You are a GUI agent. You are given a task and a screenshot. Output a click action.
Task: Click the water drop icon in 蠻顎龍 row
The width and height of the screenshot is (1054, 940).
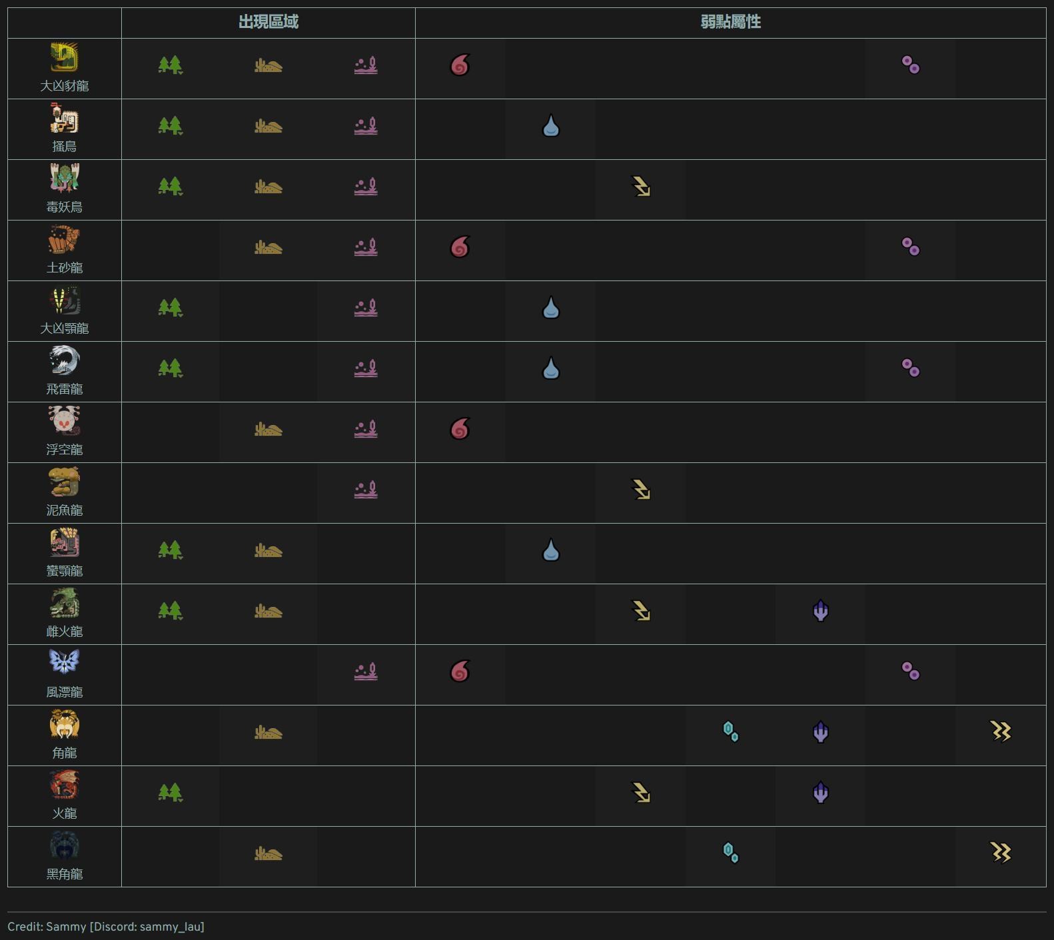point(550,550)
